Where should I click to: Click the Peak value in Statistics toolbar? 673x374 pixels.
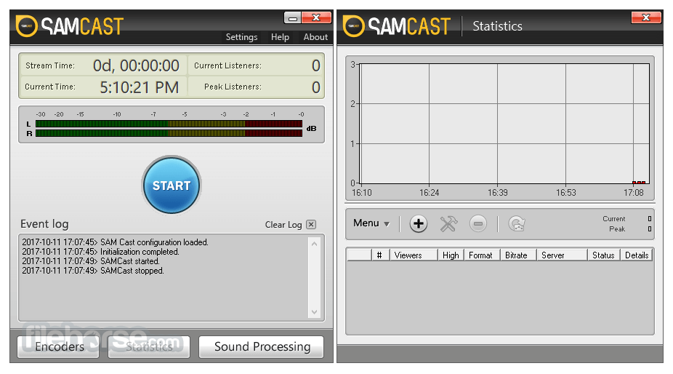[650, 229]
